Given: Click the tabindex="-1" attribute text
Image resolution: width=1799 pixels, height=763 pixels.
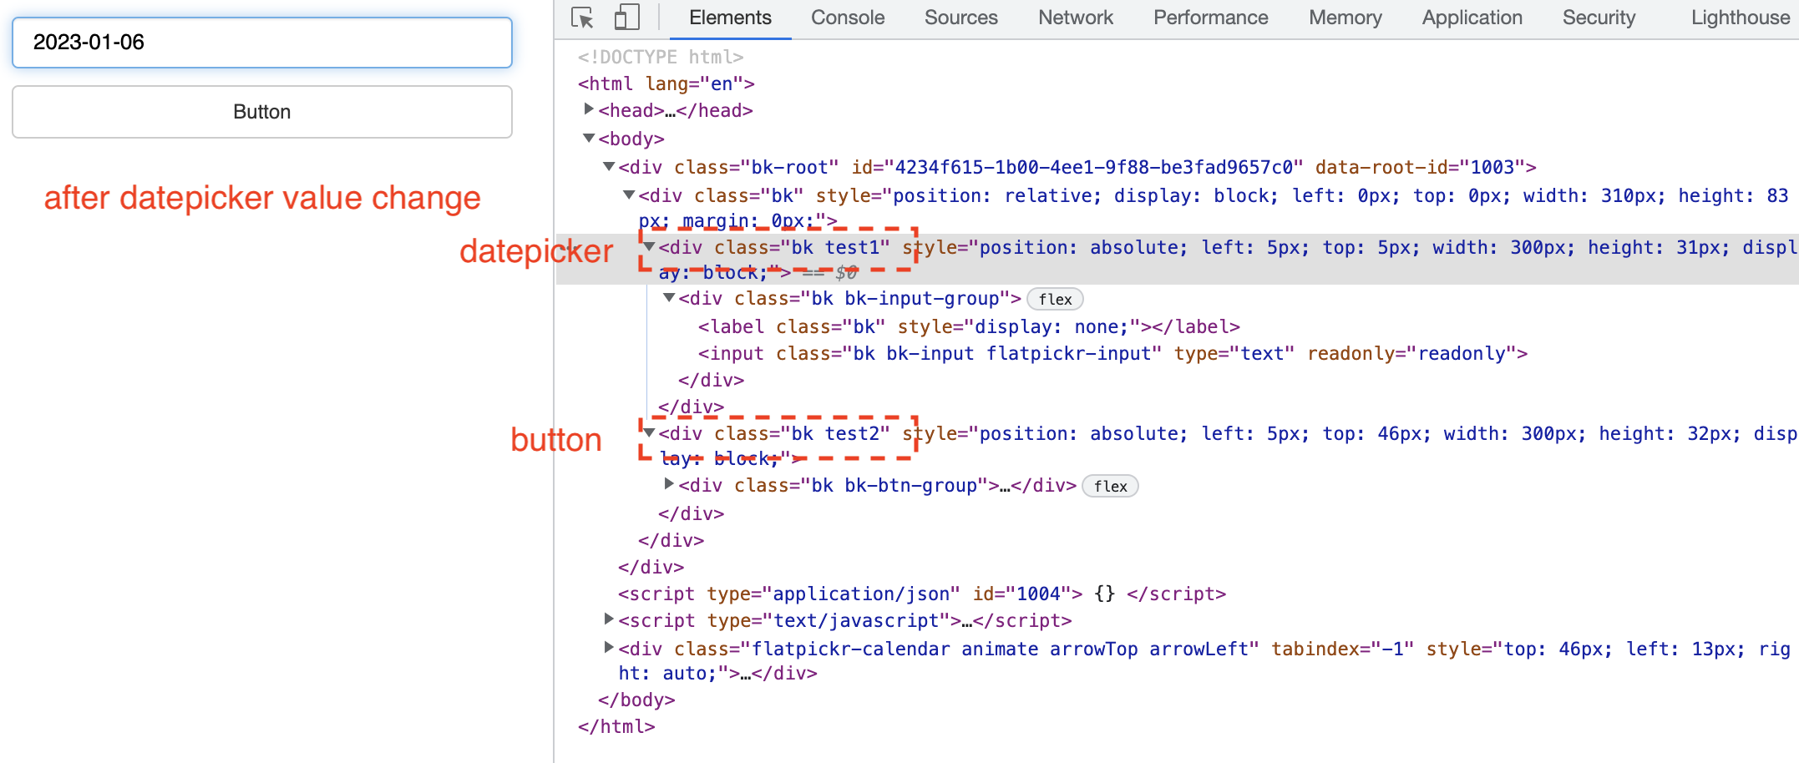Looking at the screenshot, I should point(1342,649).
